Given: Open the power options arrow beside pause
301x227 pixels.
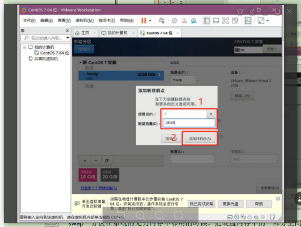Looking at the screenshot, I should pos(150,21).
